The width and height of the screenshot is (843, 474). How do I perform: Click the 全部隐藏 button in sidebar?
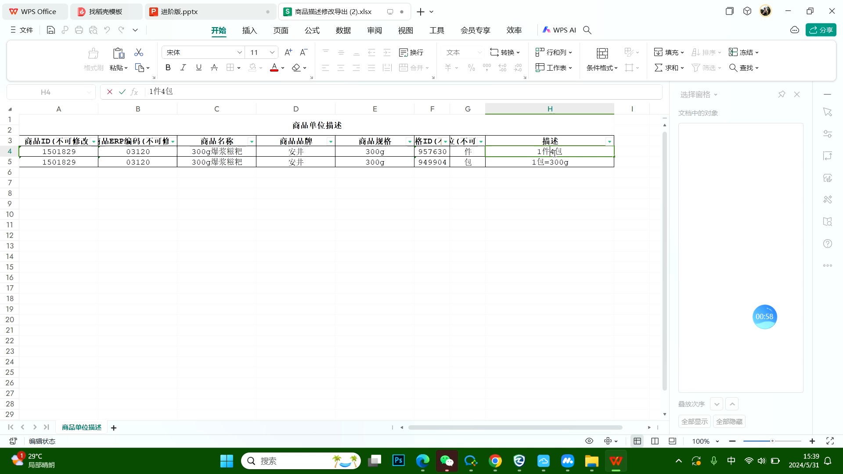coord(729,421)
